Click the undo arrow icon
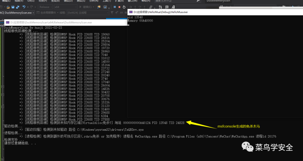Image resolution: width=303 pixels, height=161 pixels. click(24, 7)
